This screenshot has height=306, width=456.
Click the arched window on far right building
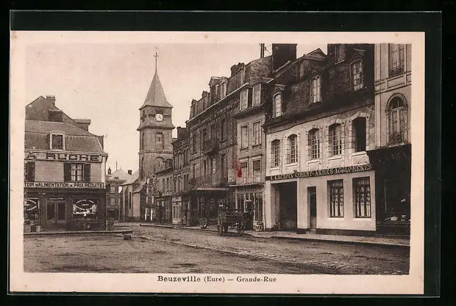coord(396,120)
